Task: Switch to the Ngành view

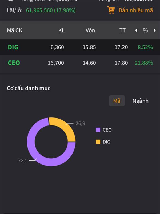Action: click(x=141, y=101)
